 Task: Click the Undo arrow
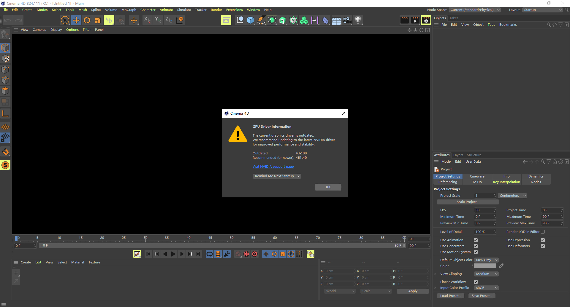coord(8,20)
